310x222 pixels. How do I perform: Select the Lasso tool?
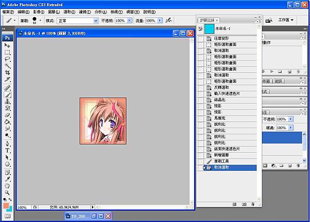(7, 59)
